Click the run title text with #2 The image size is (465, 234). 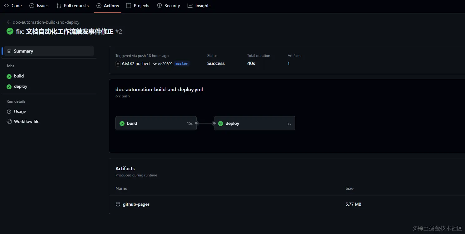coord(69,31)
